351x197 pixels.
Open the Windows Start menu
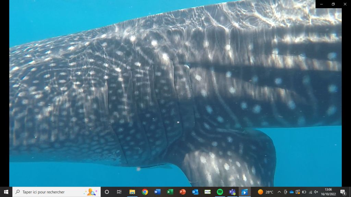[x=6, y=192]
